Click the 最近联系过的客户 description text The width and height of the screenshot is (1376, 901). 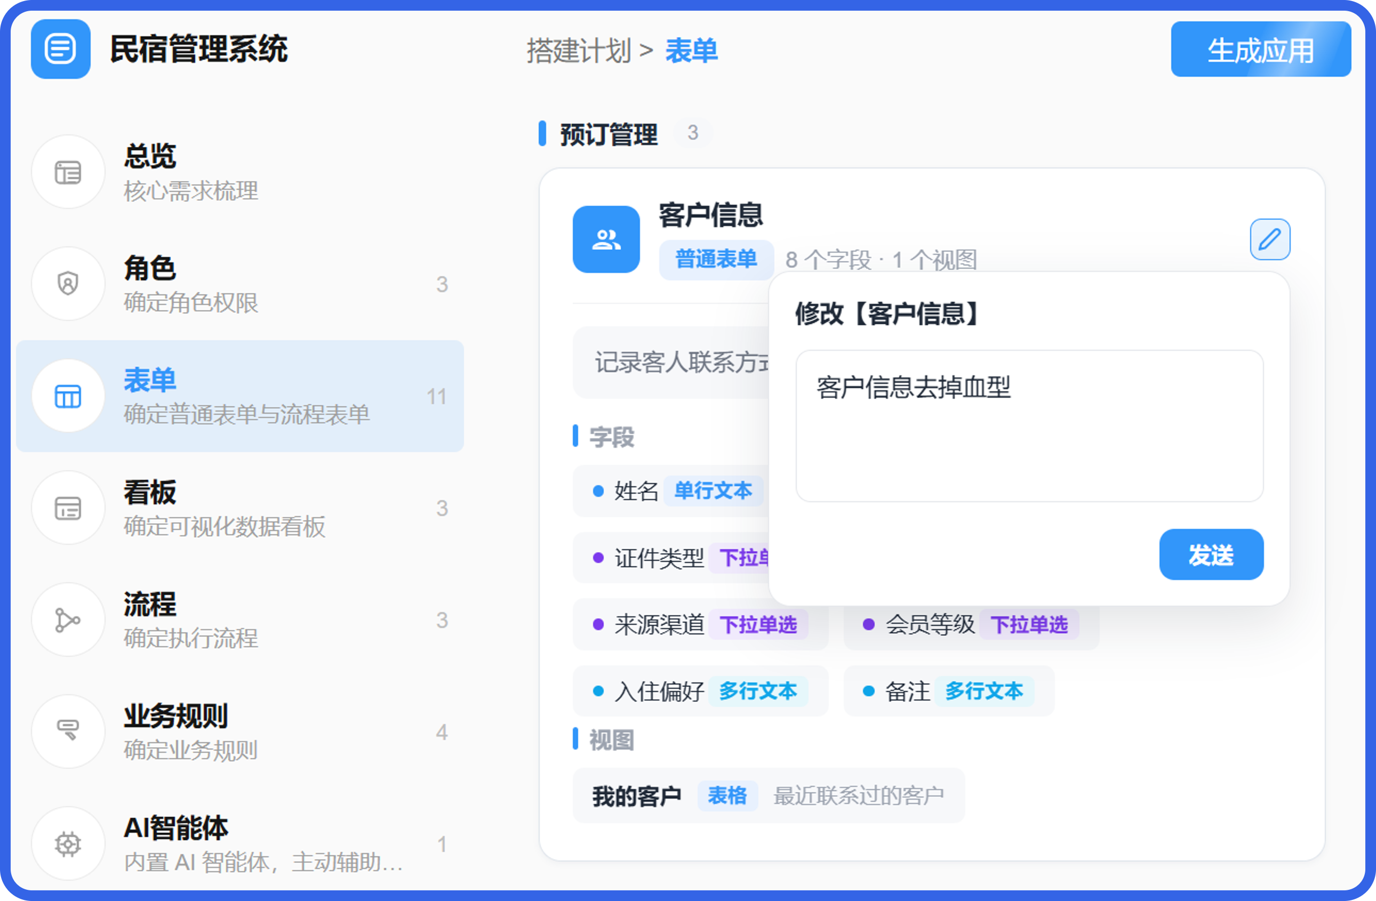pyautogui.click(x=859, y=796)
